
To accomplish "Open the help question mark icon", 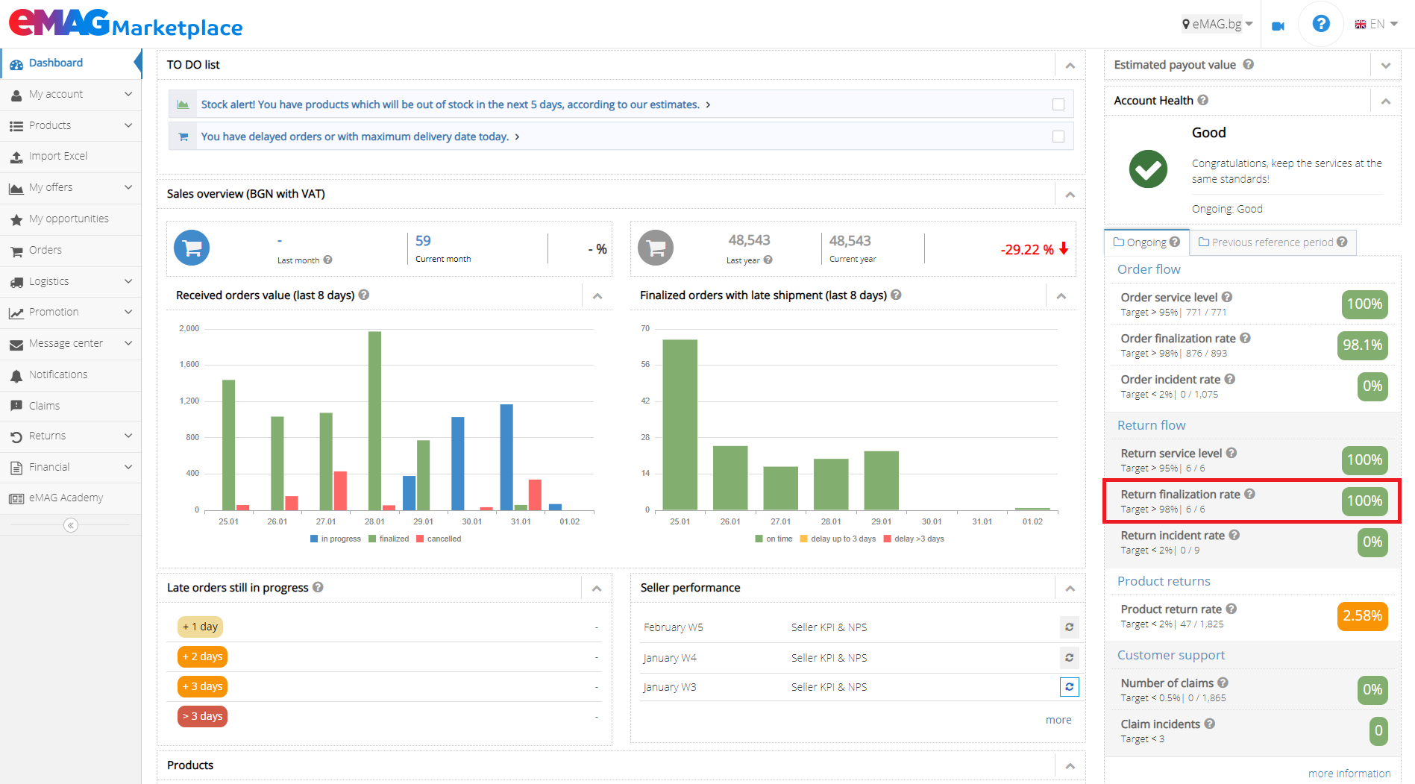I will click(1320, 23).
